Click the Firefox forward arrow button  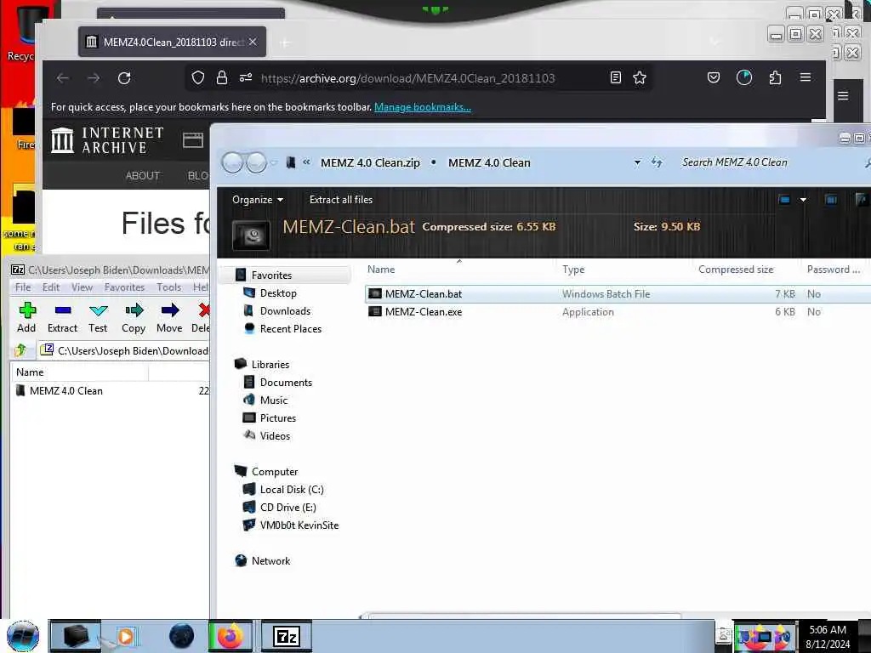(94, 78)
